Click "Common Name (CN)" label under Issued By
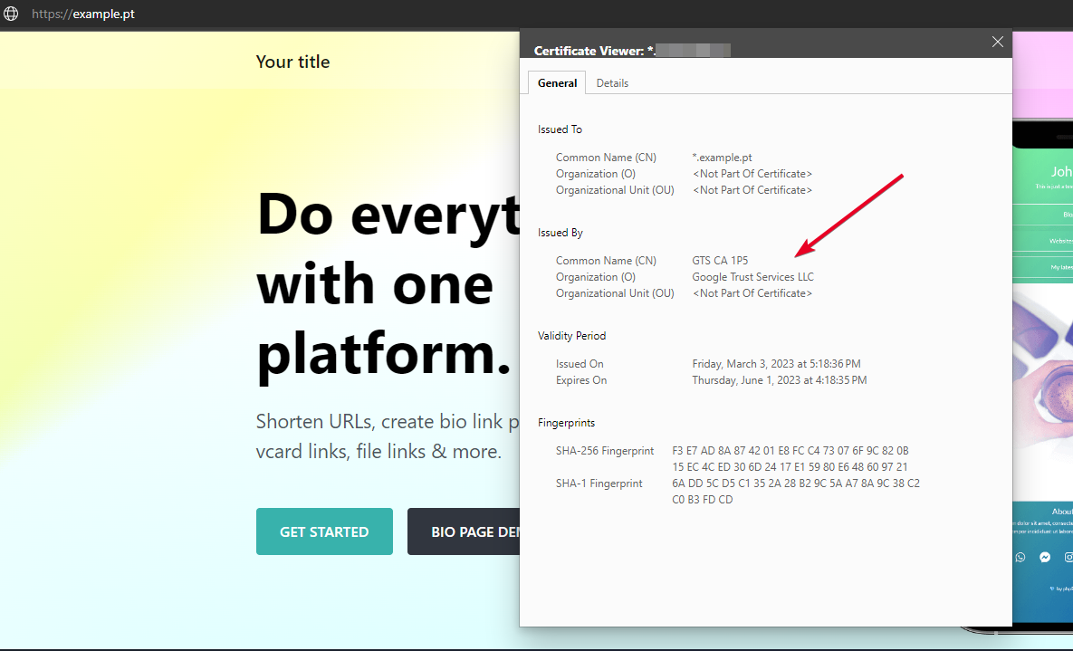 (x=606, y=261)
